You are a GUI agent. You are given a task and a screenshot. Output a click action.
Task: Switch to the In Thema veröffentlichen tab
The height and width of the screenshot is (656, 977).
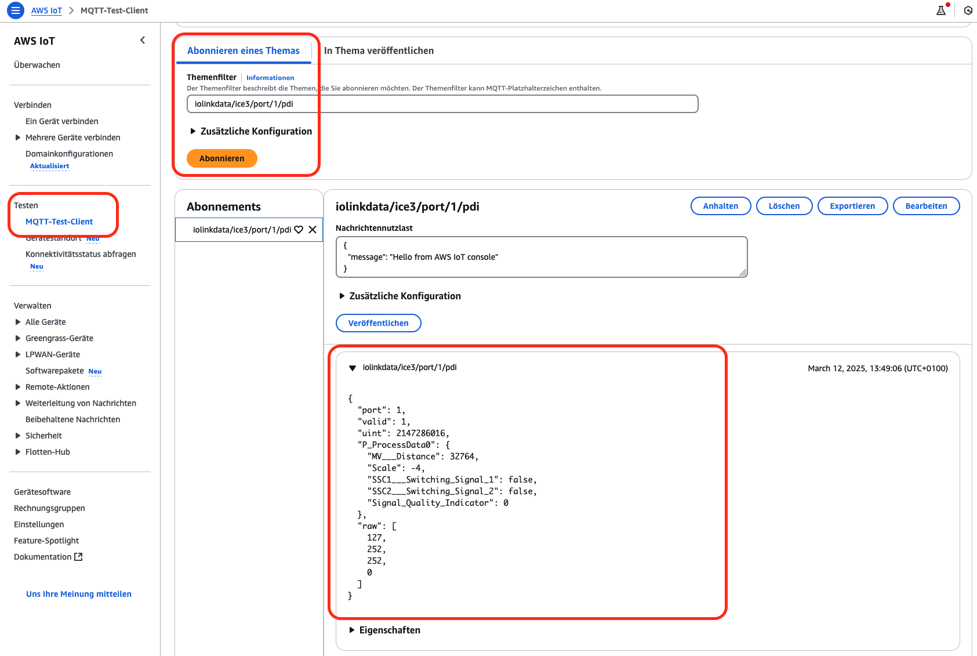[x=379, y=50]
